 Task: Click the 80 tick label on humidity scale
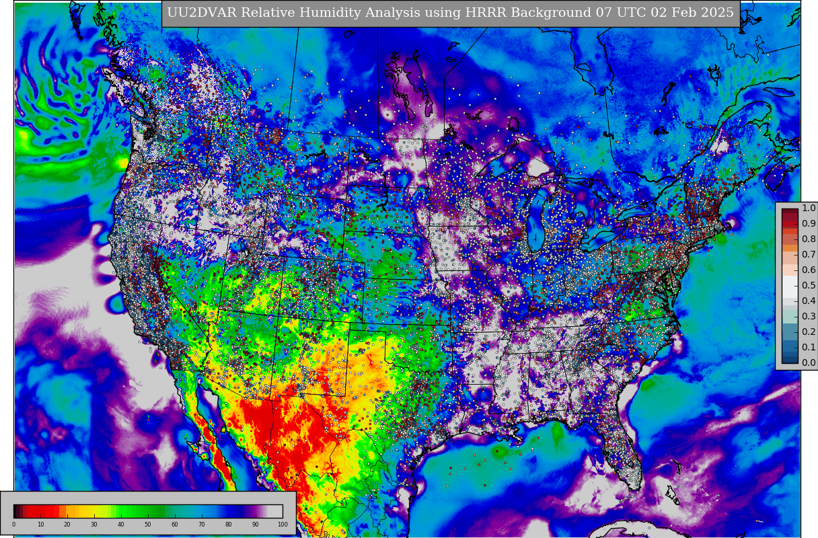229,525
